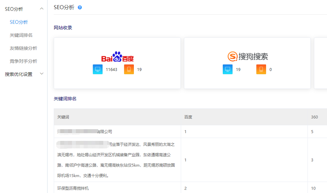Viewport: 327px width, 193px height.
Task: Expand the 搜索优化设置 sidebar group
Action: (x=42, y=74)
